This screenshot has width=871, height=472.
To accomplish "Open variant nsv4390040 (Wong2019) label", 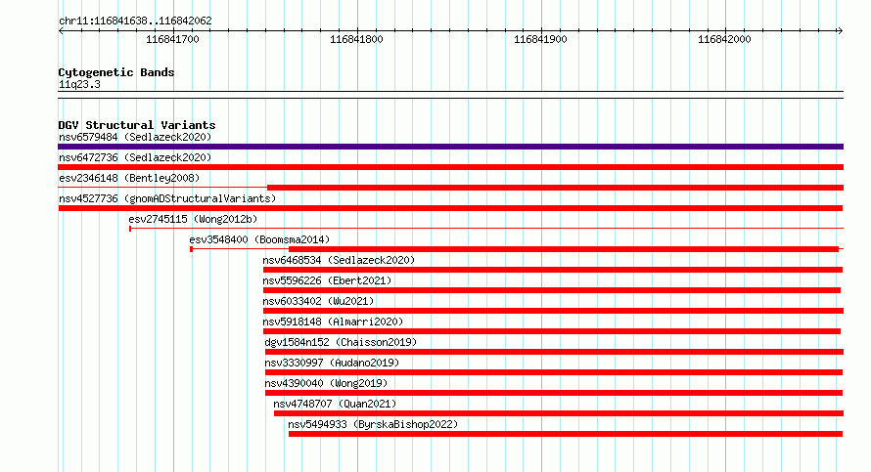I will point(326,383).
